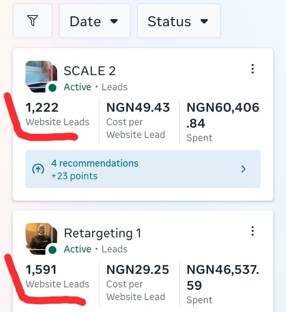
Task: Select the NGN46,537.59 Spent metric
Action: tap(223, 283)
